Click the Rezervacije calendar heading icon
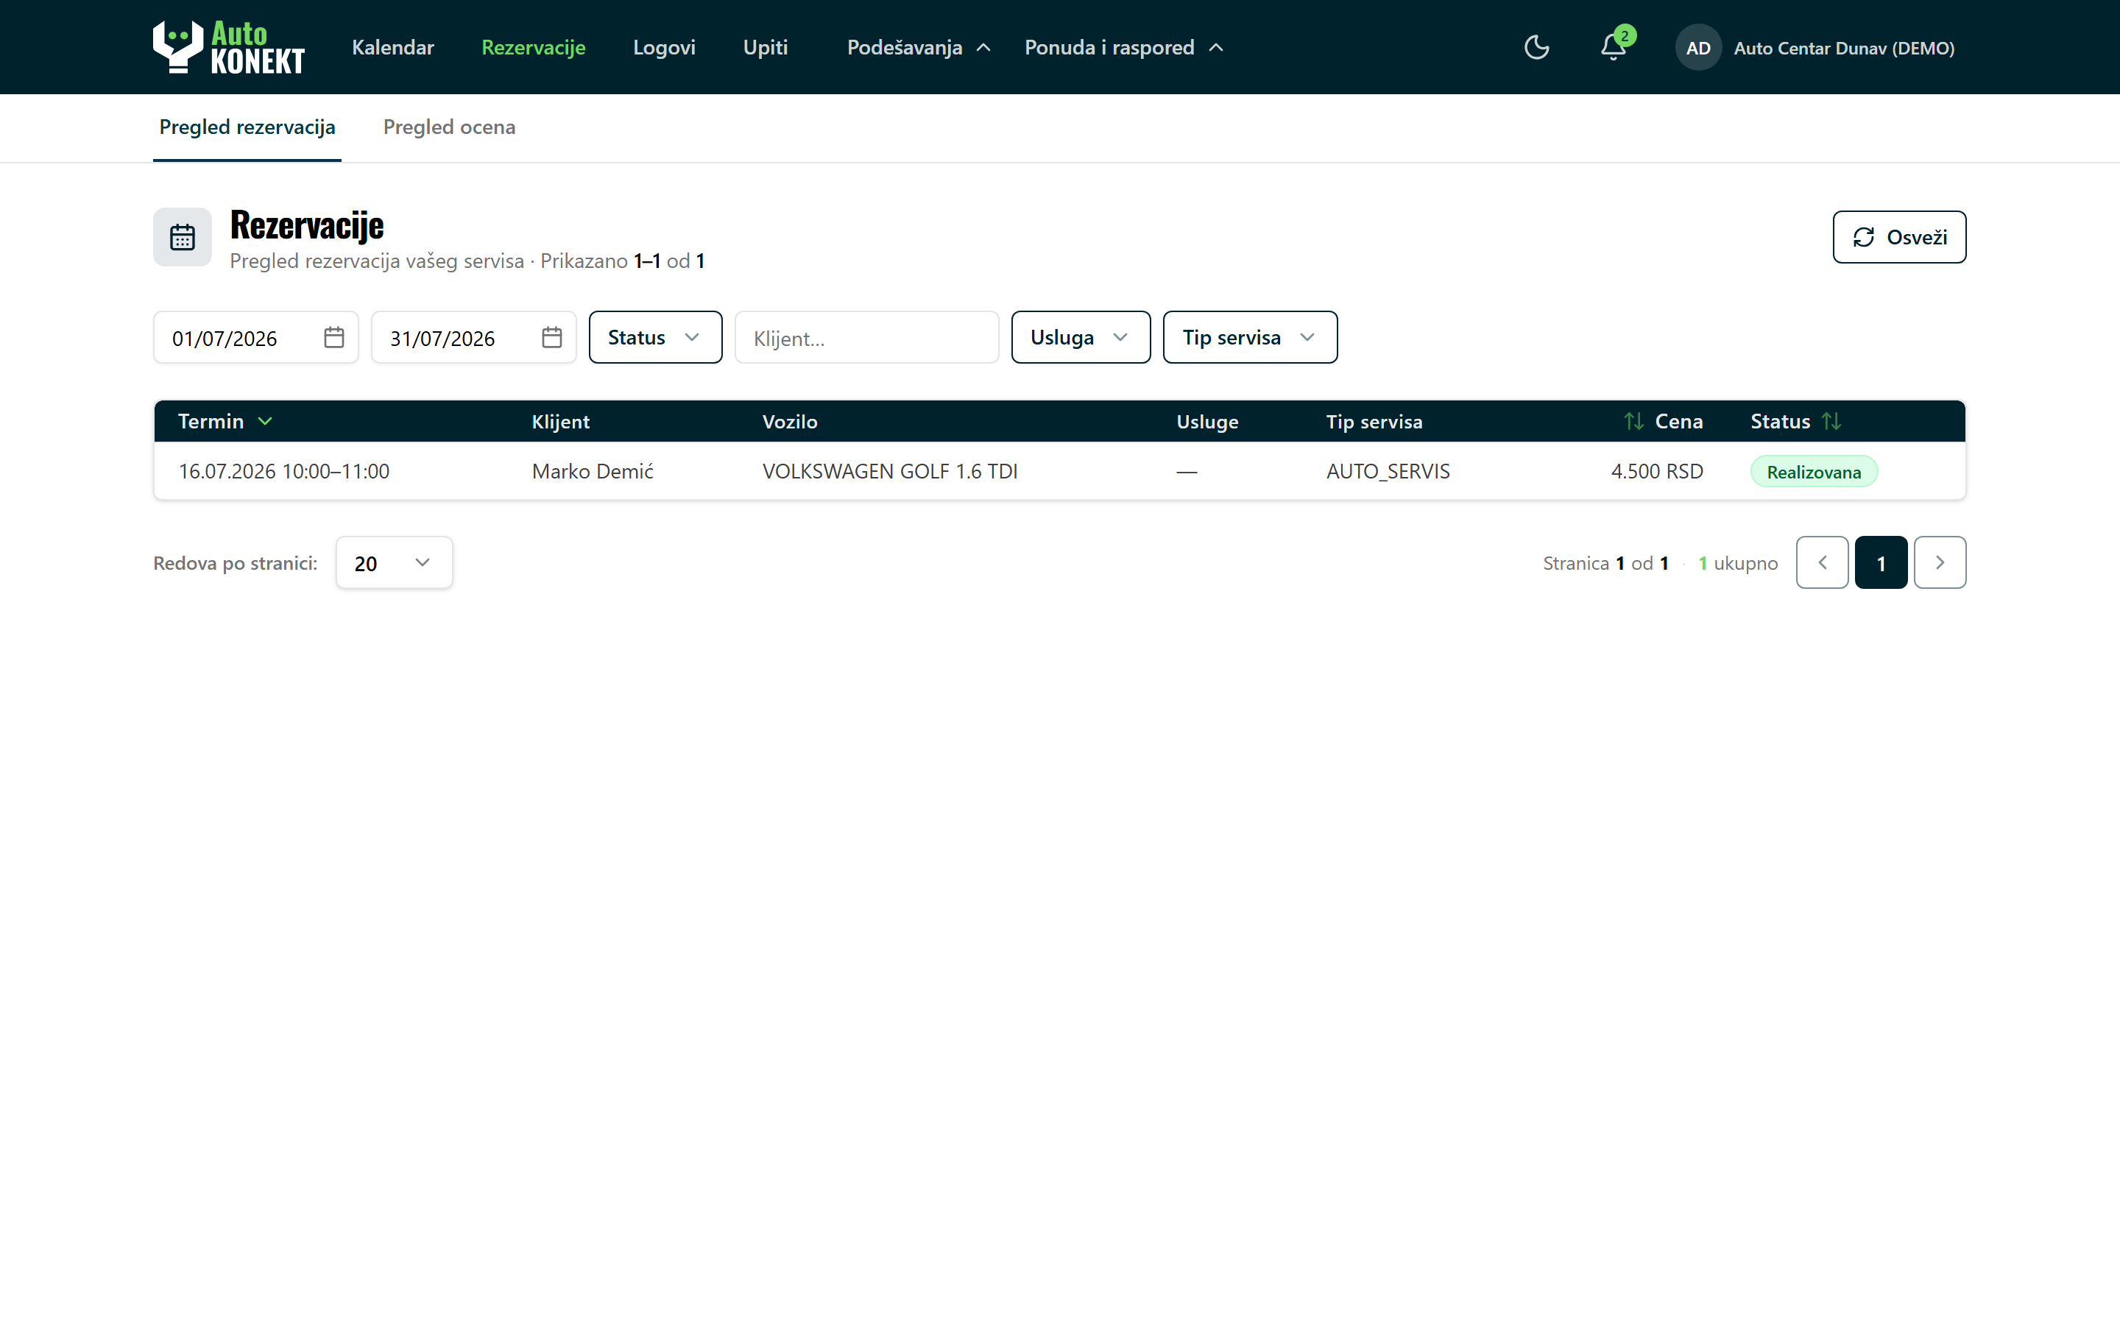Viewport: 2120px width, 1325px height. [x=183, y=236]
